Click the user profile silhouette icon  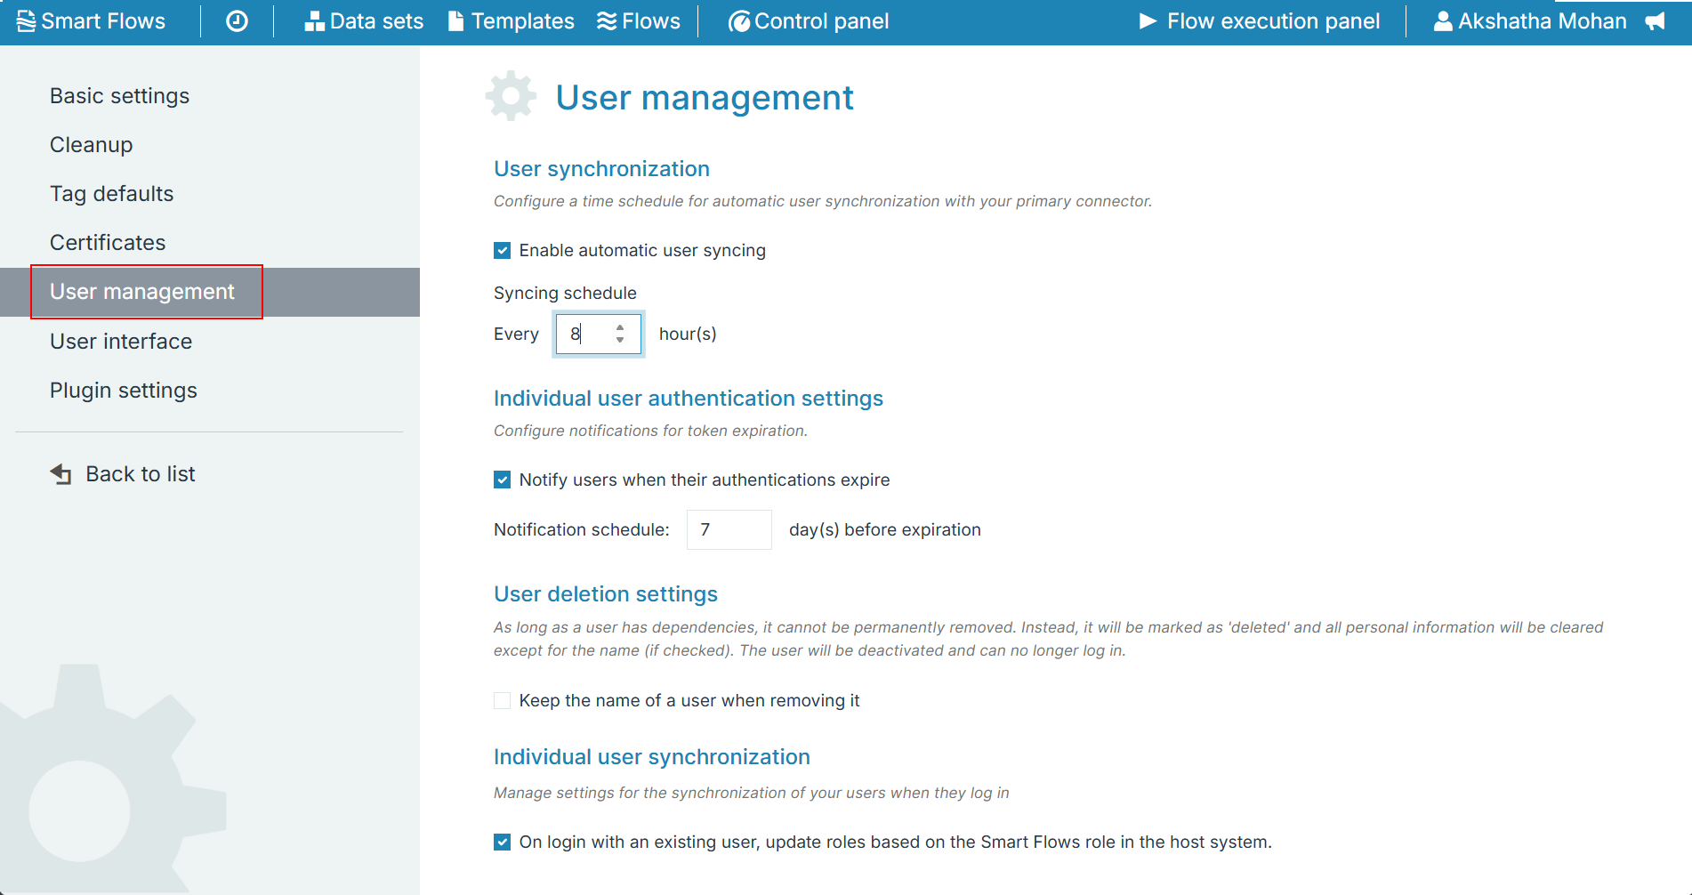point(1443,21)
